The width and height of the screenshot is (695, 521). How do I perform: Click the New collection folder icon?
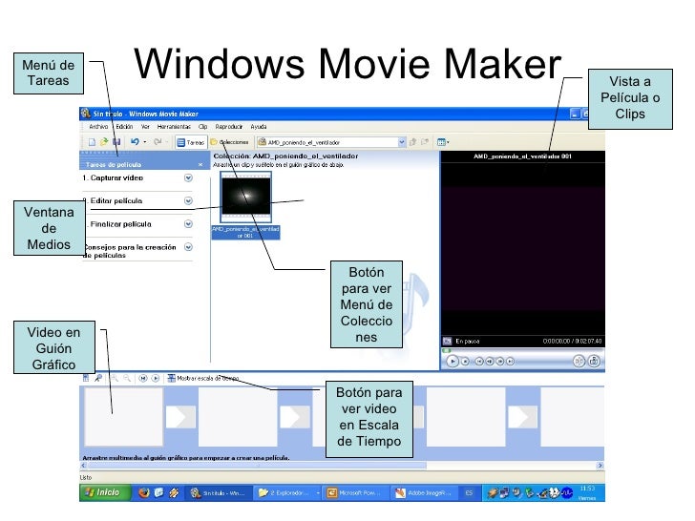click(x=425, y=142)
